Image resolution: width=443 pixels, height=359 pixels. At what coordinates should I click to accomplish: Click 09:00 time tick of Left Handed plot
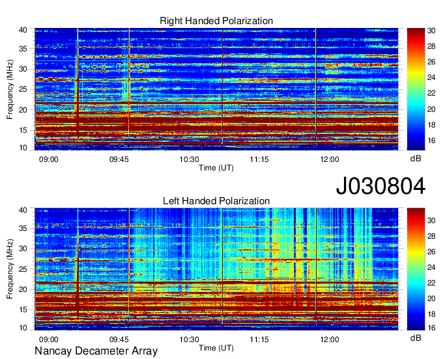49,339
